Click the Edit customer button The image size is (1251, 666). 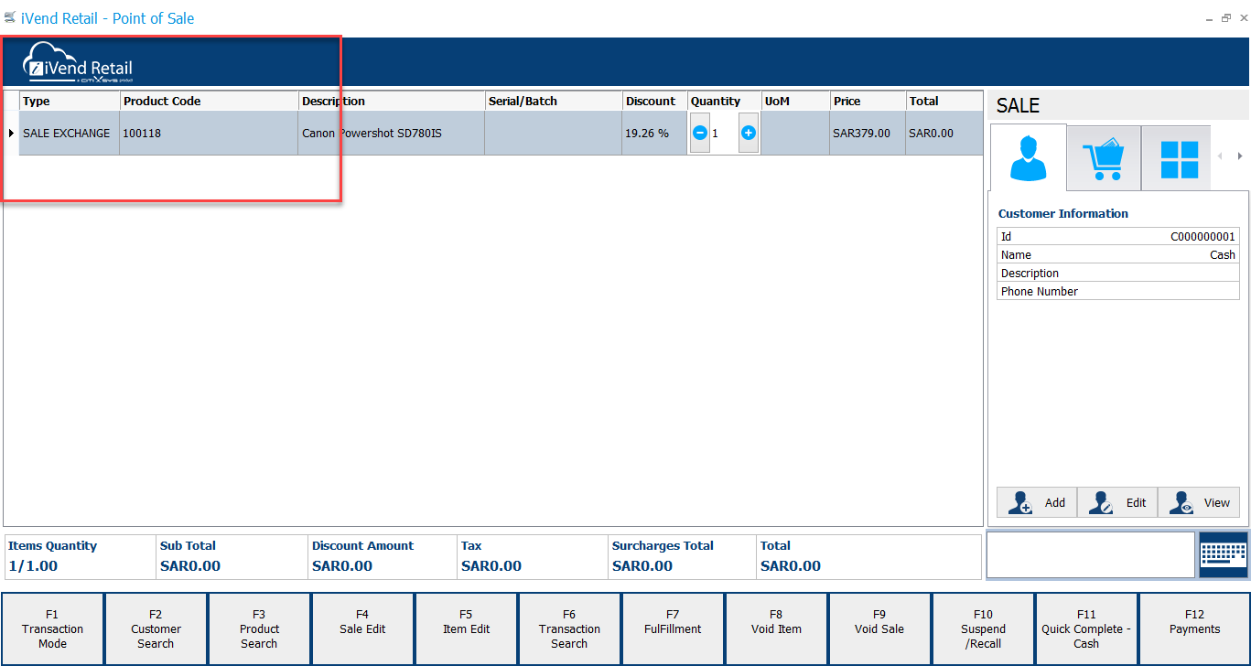[x=1117, y=502]
